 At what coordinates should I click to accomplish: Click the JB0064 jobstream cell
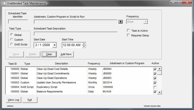click(107, 69)
